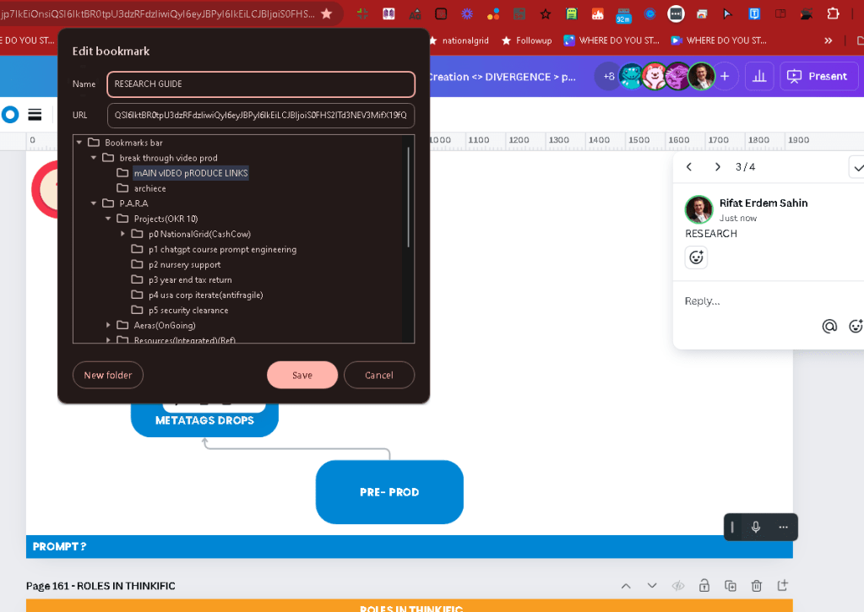Collapse the break through video prod folder

pyautogui.click(x=94, y=158)
